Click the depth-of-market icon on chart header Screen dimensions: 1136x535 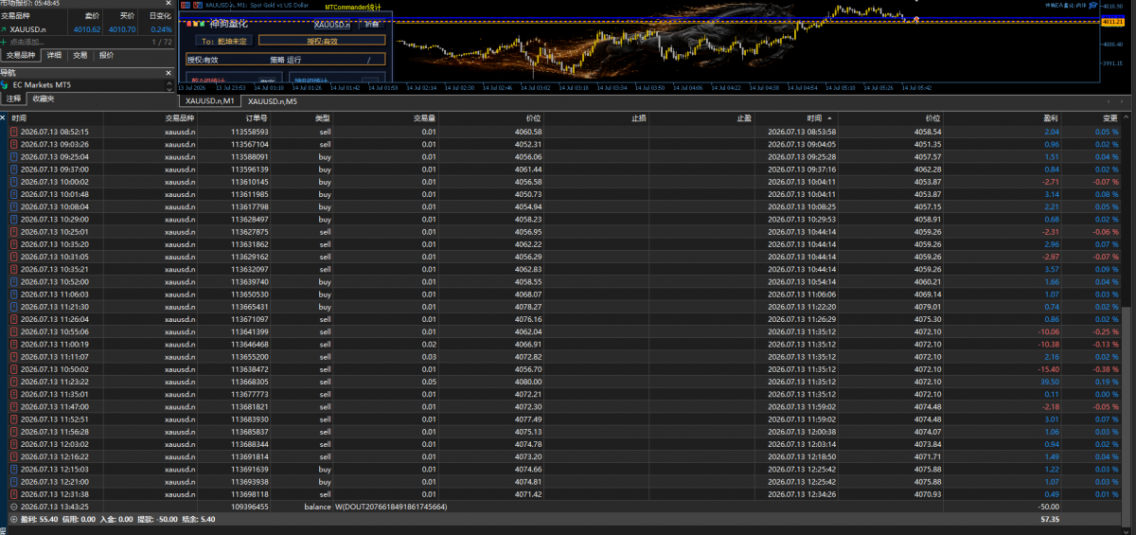(185, 5)
